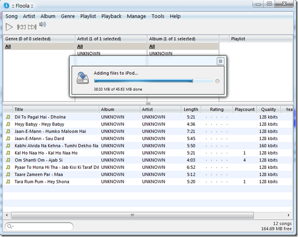Open the Artist menu

[29, 16]
